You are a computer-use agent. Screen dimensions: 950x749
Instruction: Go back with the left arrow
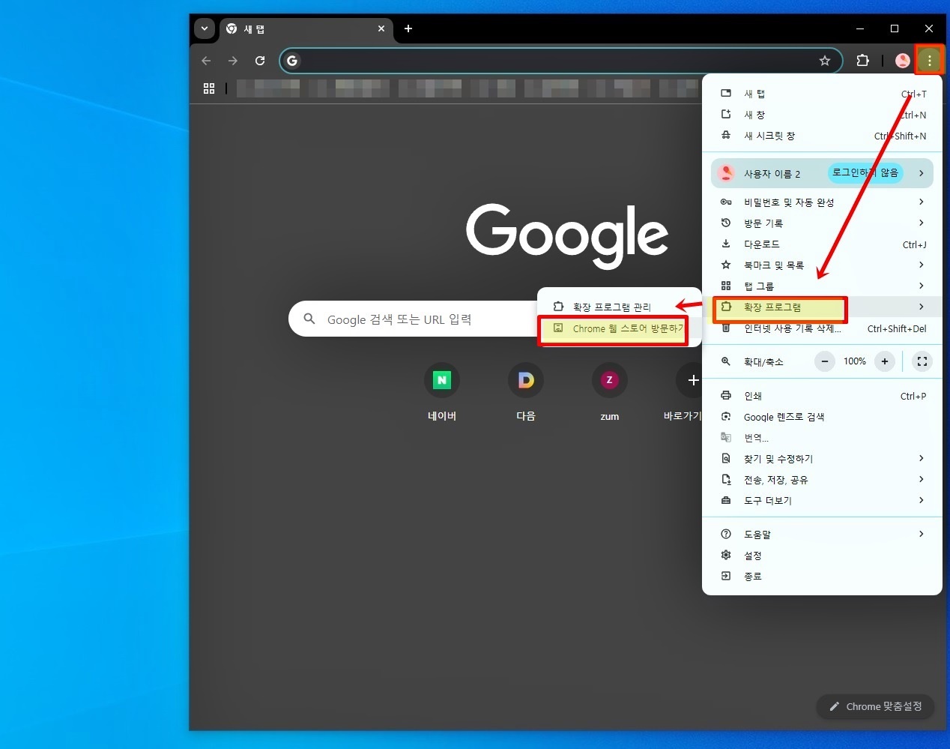pyautogui.click(x=206, y=61)
